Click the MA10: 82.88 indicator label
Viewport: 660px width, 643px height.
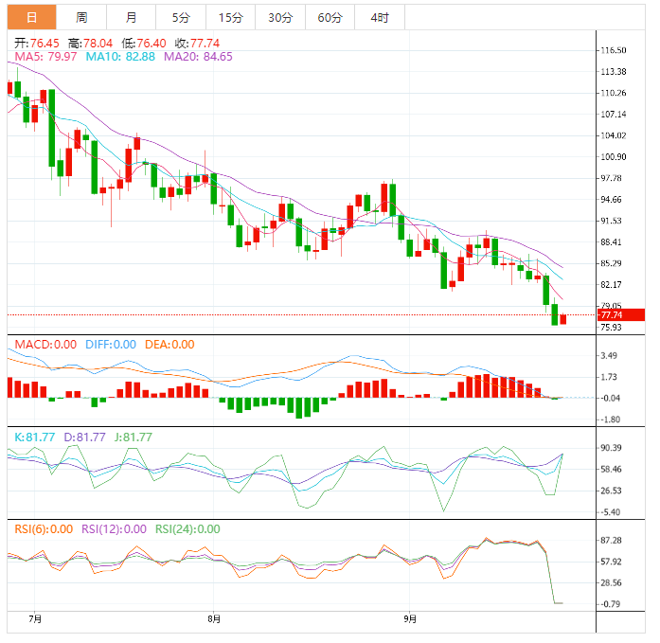pos(120,57)
